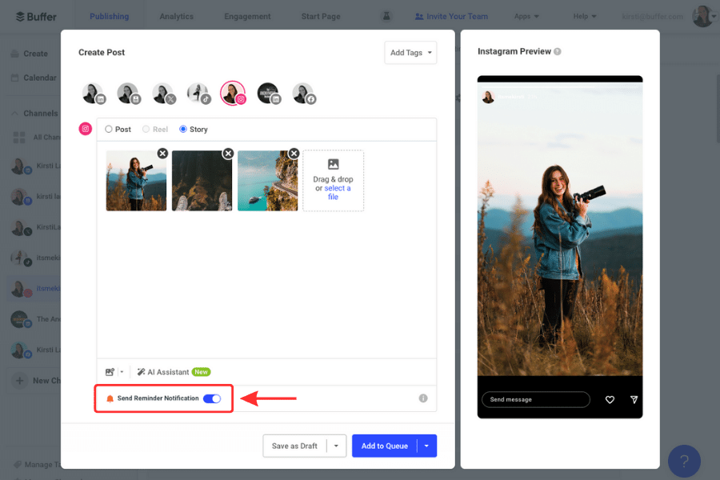Click the Manage Tags tag icon
Screen dimensions: 720x480
click(x=18, y=464)
